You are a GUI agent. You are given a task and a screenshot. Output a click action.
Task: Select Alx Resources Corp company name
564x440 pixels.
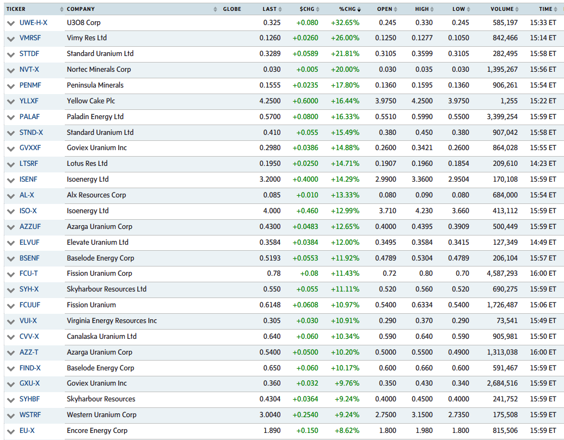[x=96, y=195]
